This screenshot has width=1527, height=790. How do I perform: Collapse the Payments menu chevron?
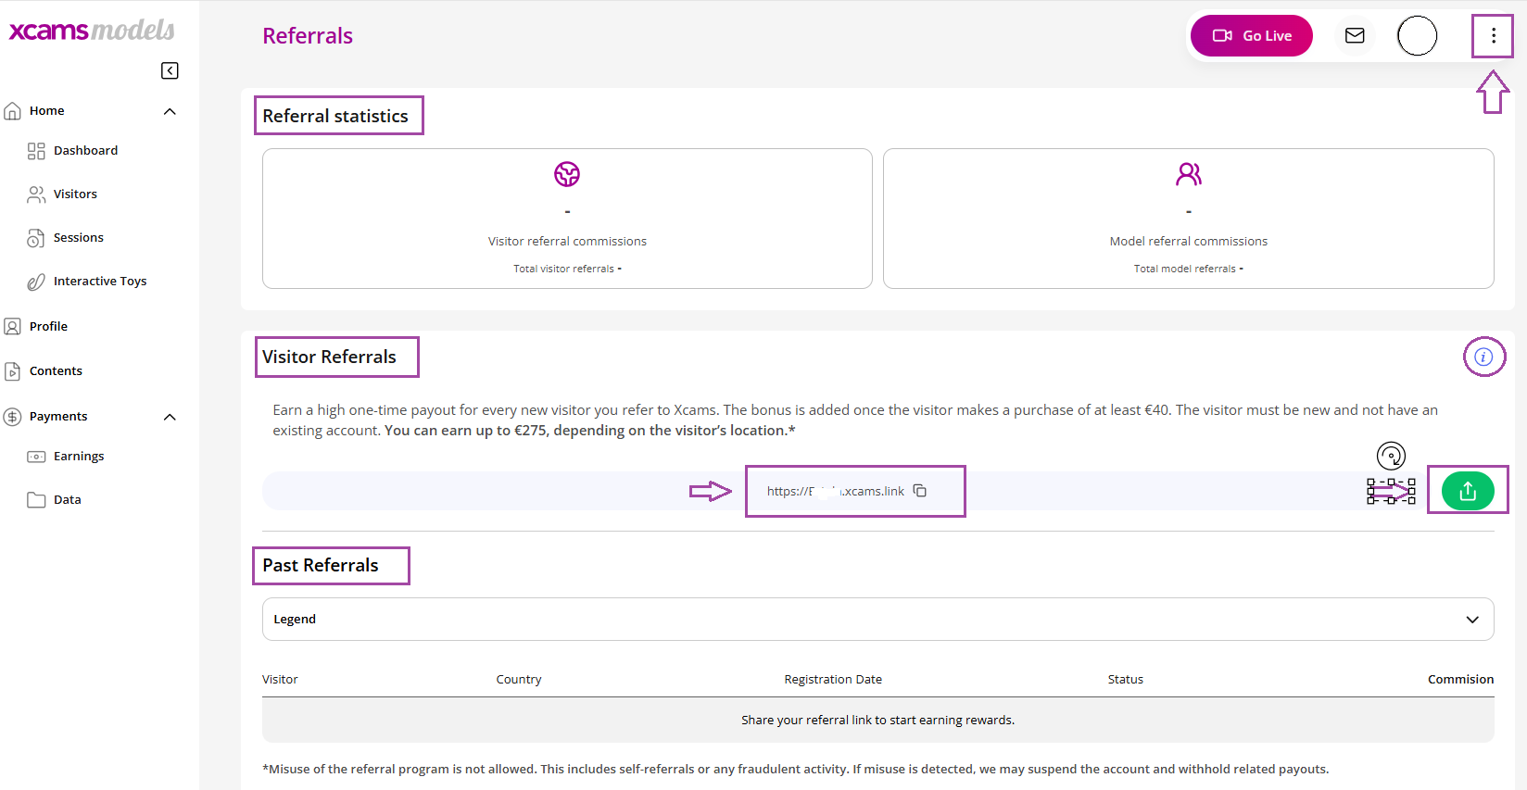[x=170, y=417]
